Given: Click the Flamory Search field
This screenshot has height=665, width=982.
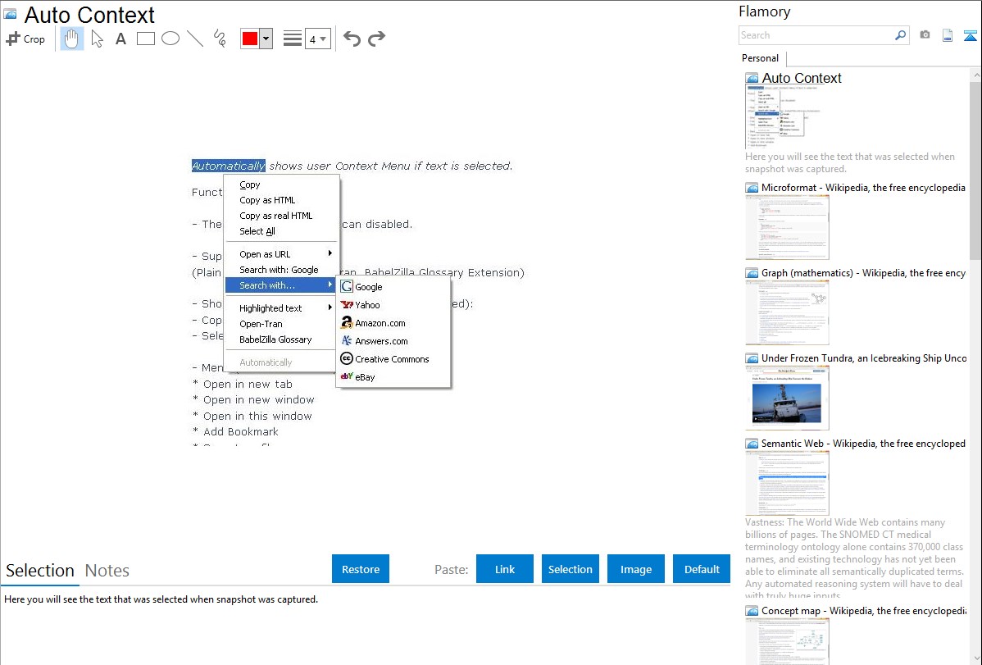Looking at the screenshot, I should click(x=816, y=35).
